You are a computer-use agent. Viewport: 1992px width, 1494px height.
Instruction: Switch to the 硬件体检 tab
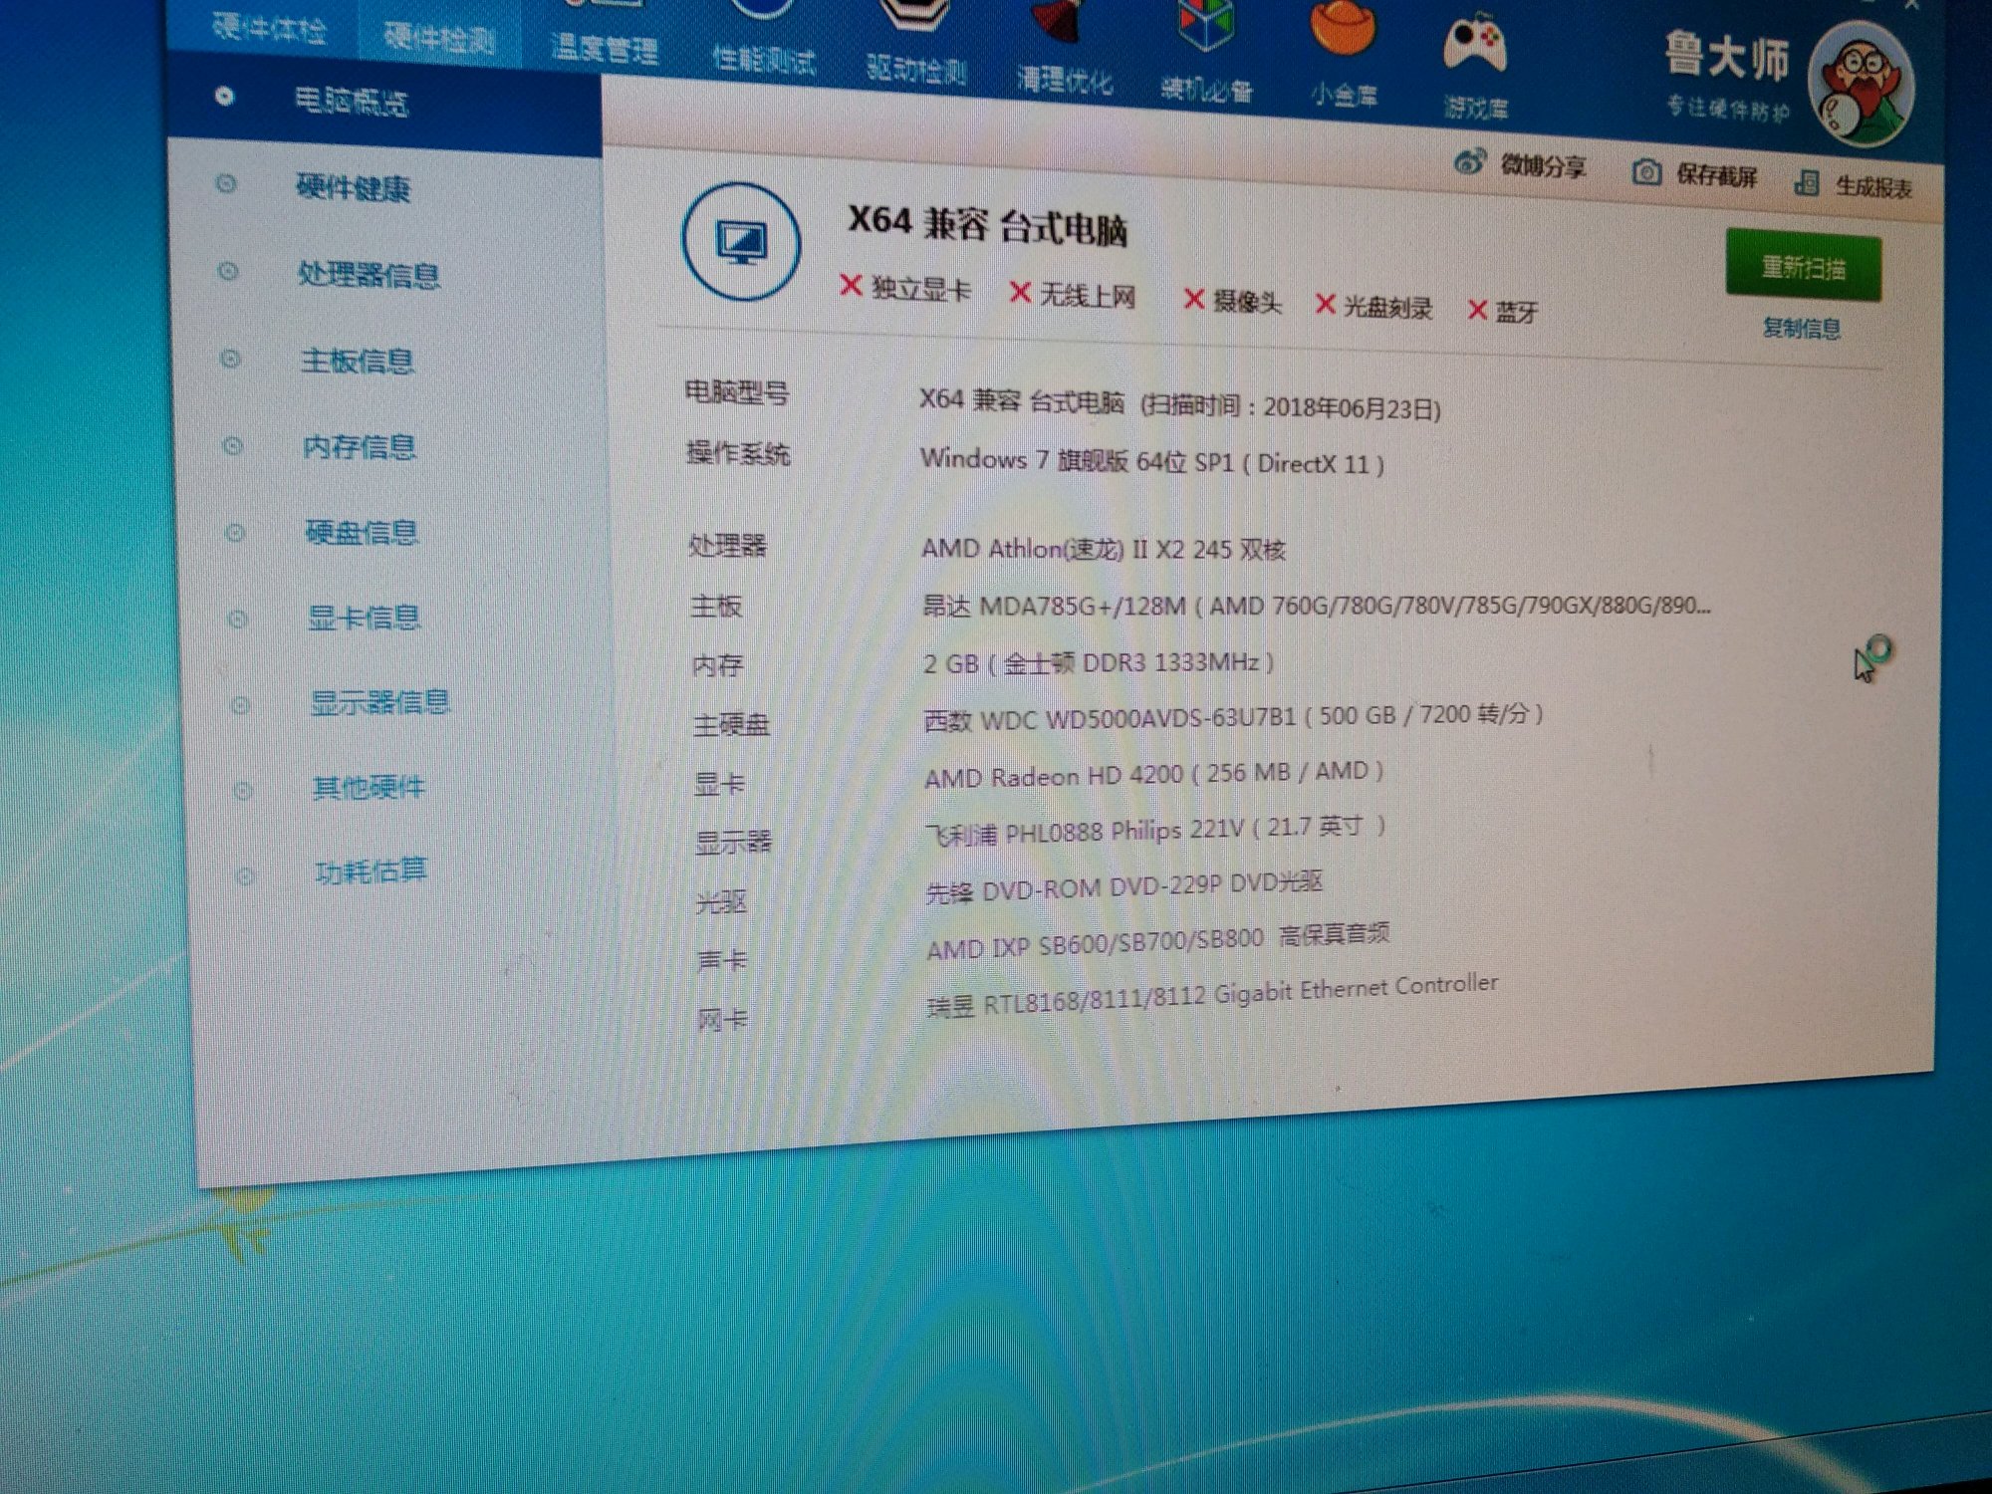coord(269,31)
